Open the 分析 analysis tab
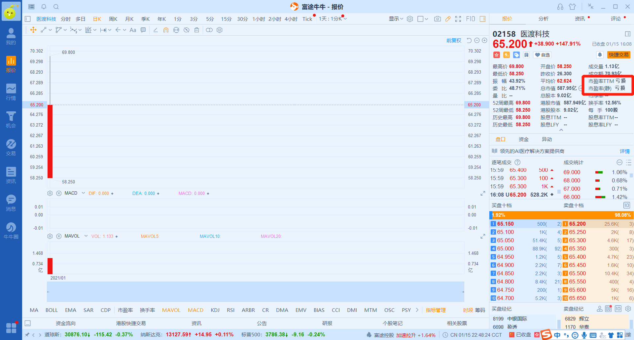The height and width of the screenshot is (340, 634). pyautogui.click(x=543, y=19)
